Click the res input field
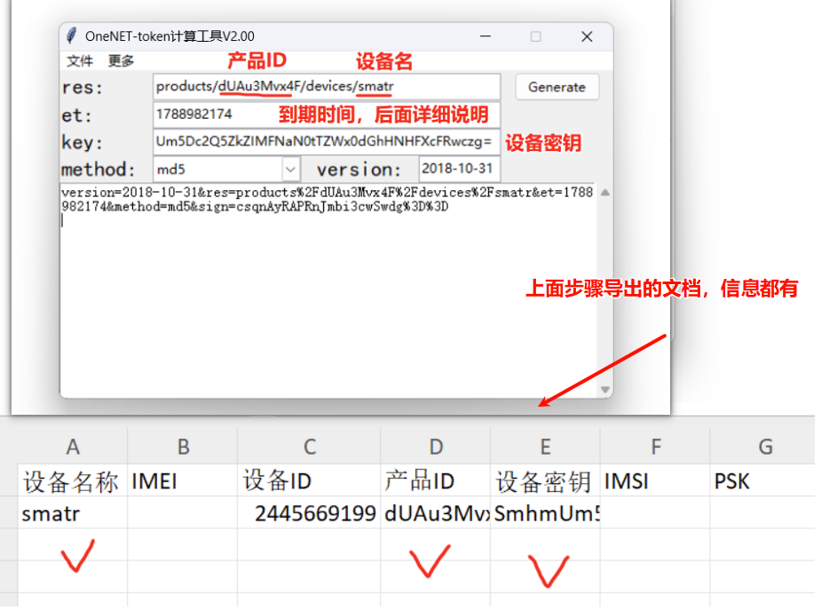The width and height of the screenshot is (837, 611). pyautogui.click(x=327, y=86)
